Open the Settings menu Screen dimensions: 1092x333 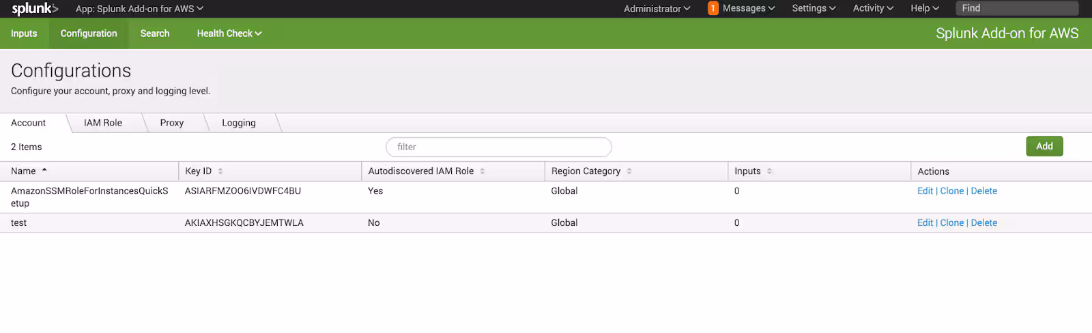click(813, 8)
